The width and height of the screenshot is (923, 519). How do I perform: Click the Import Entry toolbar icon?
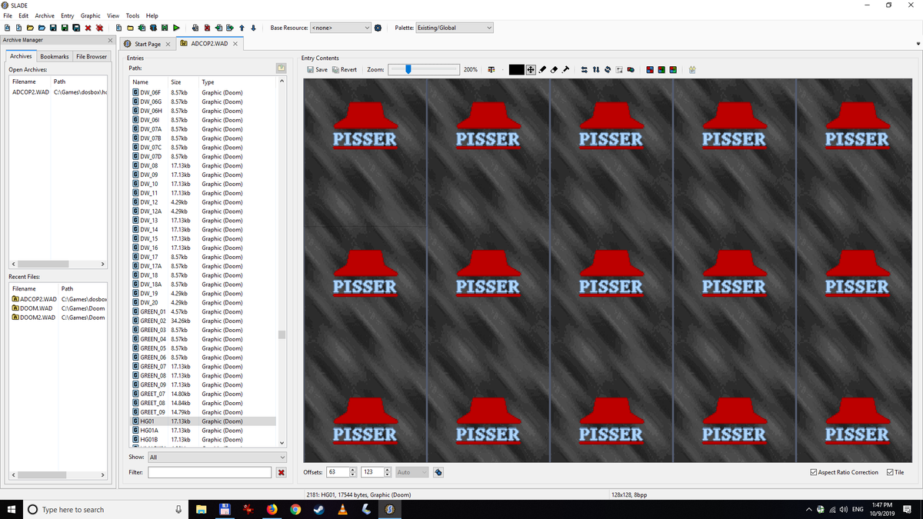tap(218, 28)
